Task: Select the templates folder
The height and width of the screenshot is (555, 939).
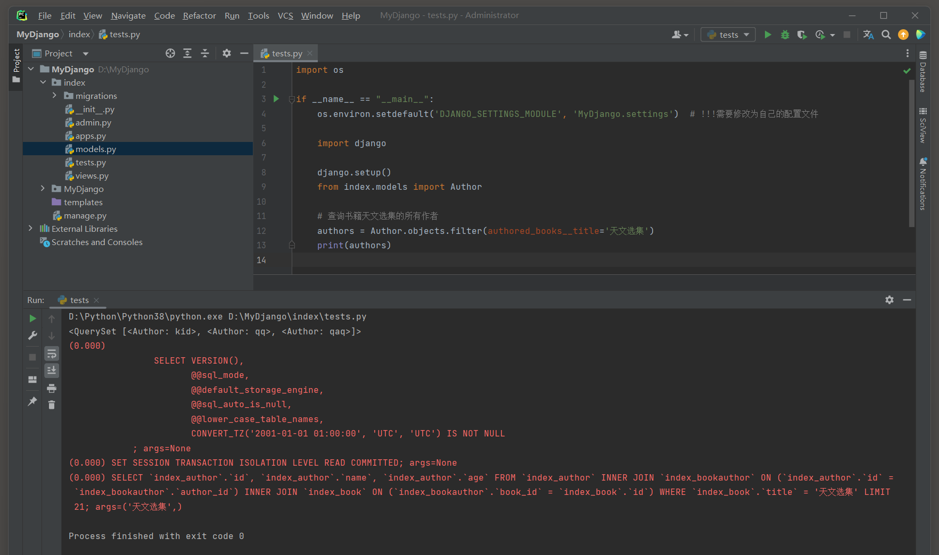Action: [x=83, y=202]
